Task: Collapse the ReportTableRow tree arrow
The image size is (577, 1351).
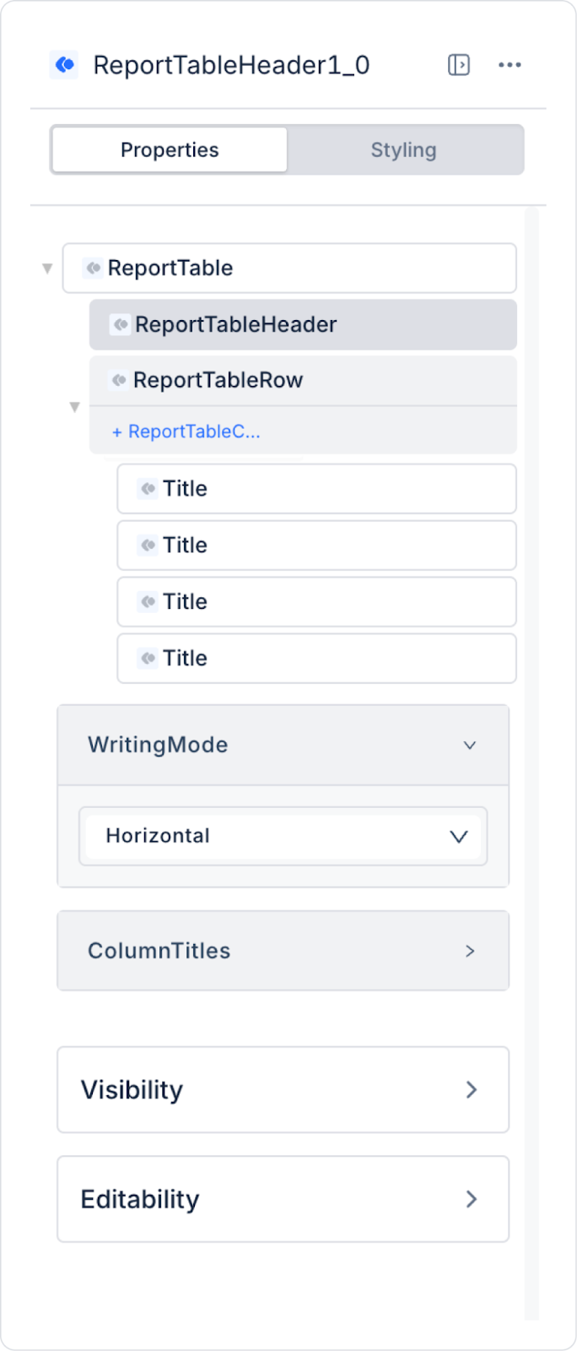Action: (x=74, y=407)
